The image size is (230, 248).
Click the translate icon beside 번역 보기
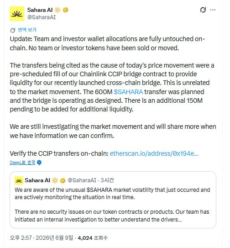pyautogui.click(x=13, y=30)
